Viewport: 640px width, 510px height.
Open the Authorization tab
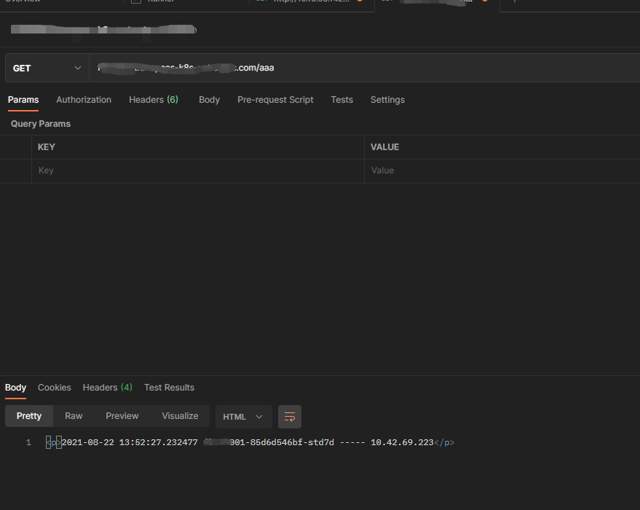[84, 100]
